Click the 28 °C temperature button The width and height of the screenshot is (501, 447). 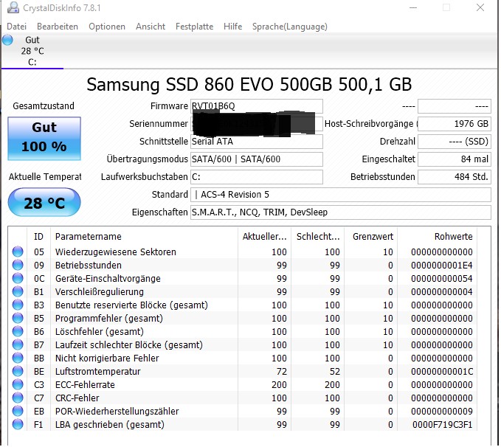point(44,202)
